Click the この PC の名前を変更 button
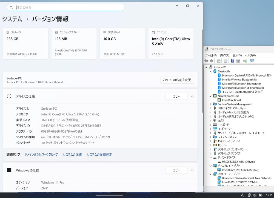Viewport: 274px width, 198px height. point(177,80)
